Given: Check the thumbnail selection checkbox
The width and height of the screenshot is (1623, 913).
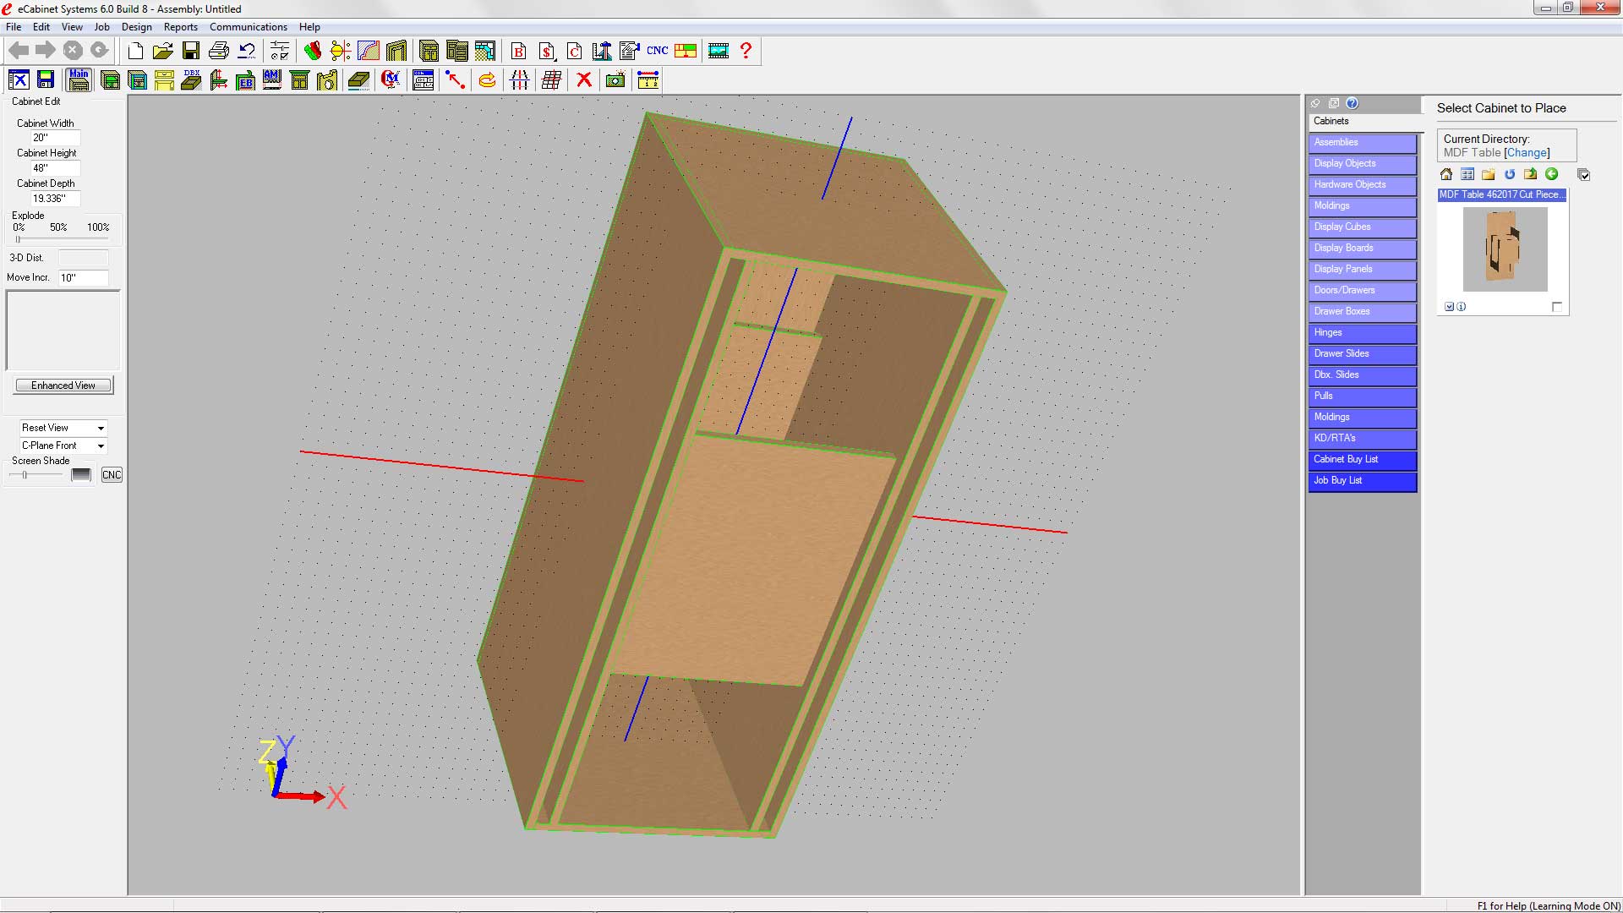Looking at the screenshot, I should coord(1557,307).
